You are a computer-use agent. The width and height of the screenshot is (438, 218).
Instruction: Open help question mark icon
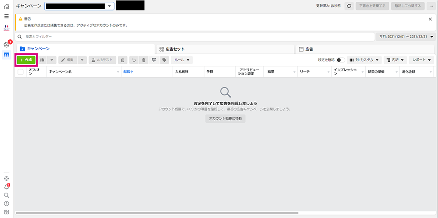coord(7,204)
